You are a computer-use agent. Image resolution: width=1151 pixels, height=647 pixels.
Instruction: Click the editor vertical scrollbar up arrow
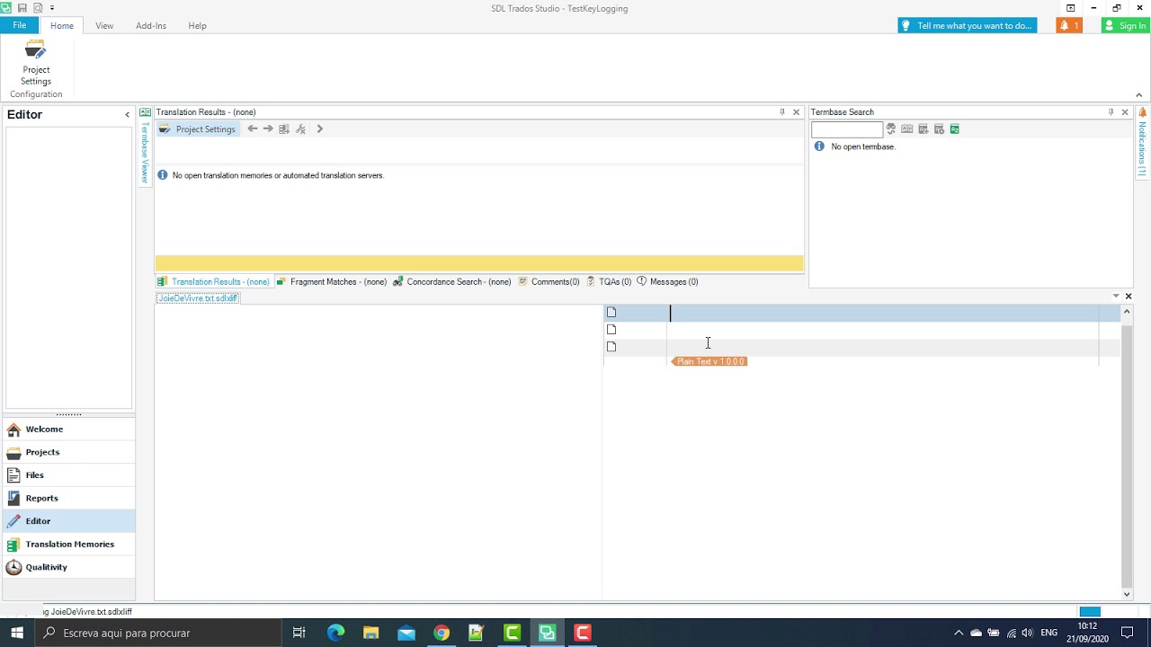pos(1128,312)
